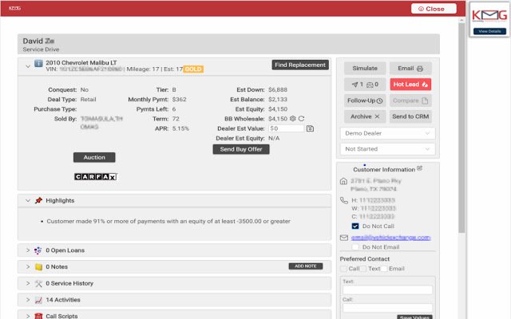Click the sent messages counter button
The height and width of the screenshot is (319, 511).
tap(365, 85)
